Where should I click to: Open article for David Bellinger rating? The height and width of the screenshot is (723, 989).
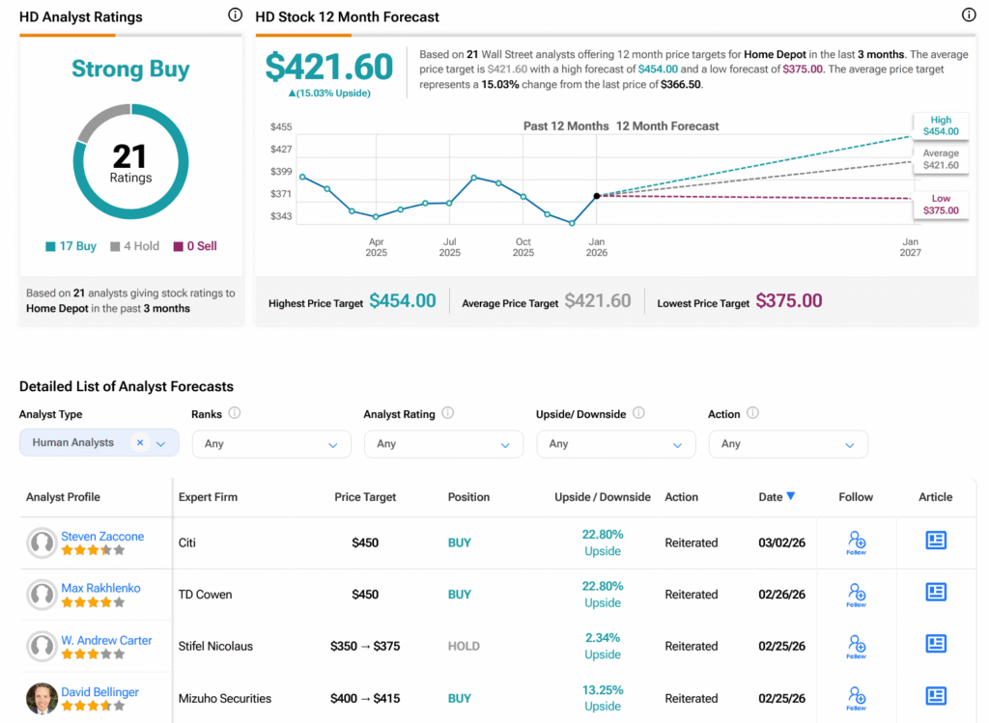pos(935,696)
